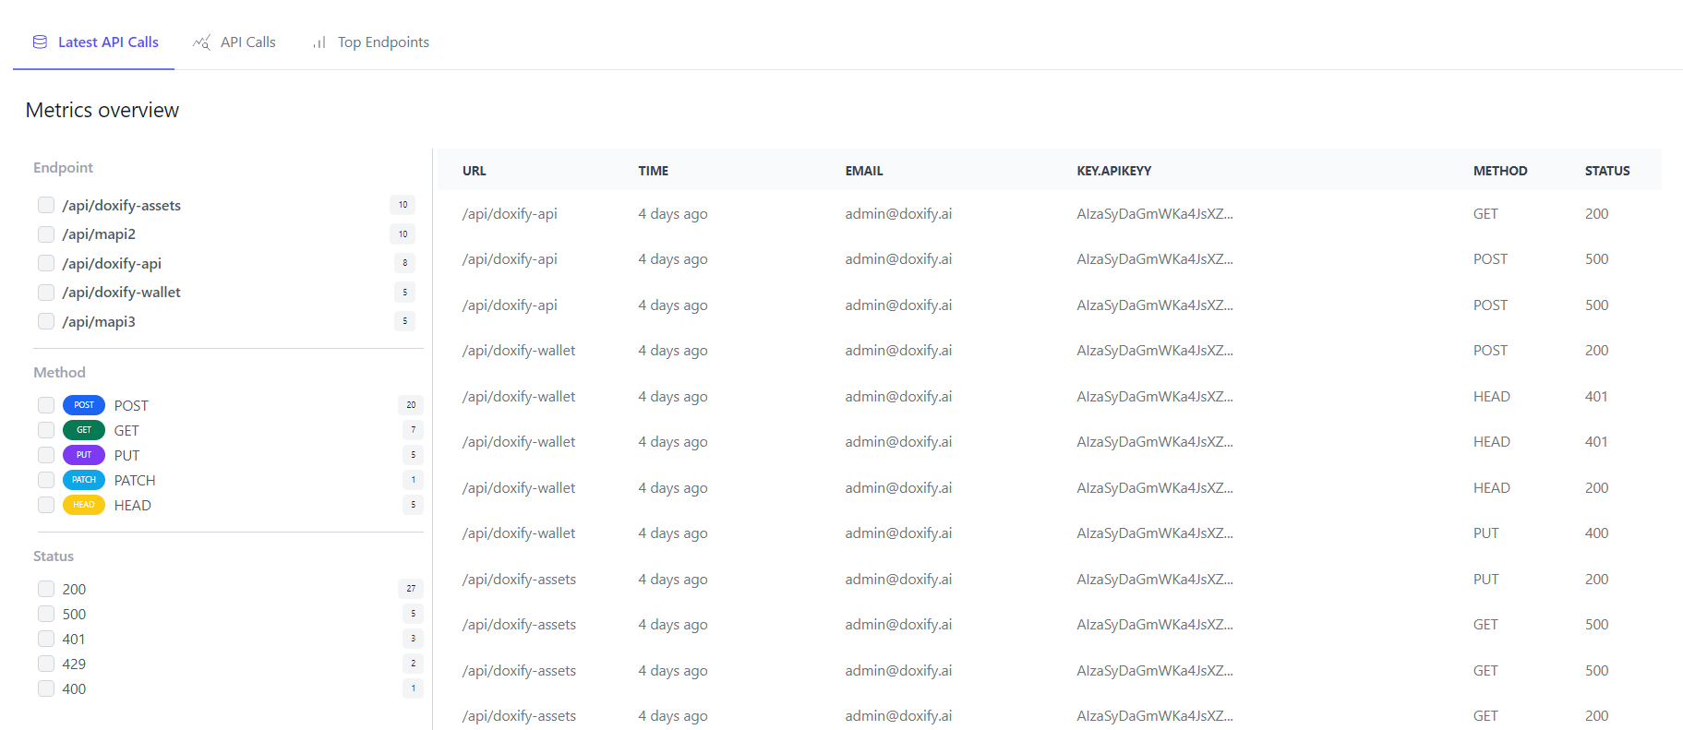The image size is (1683, 730).
Task: Click the GET method cell in the first table row
Action: click(1485, 213)
